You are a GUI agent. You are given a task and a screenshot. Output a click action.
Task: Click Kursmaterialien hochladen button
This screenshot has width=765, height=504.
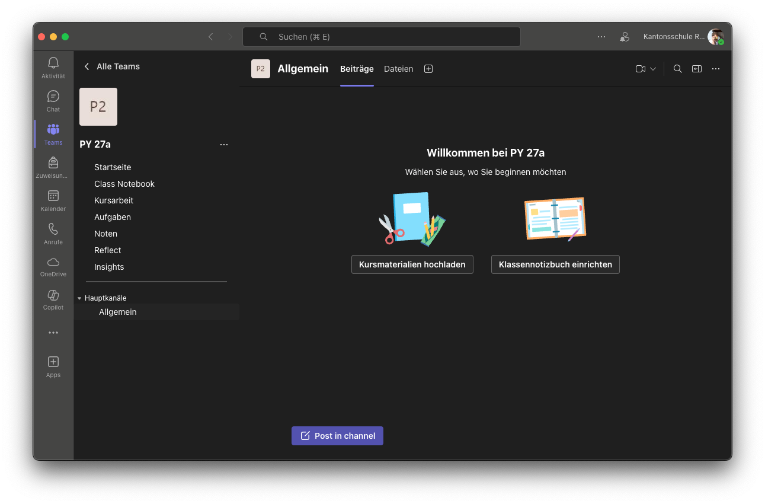[x=412, y=264]
